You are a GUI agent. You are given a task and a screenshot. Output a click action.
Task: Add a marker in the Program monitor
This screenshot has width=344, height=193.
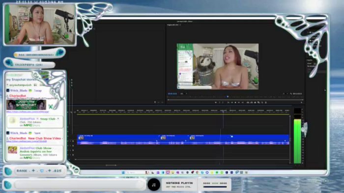216,102
